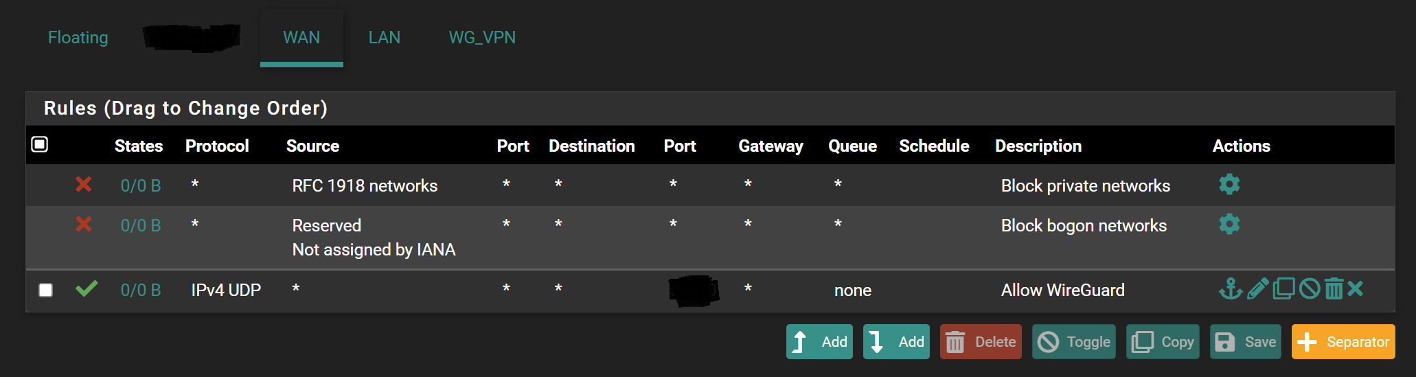Disable the Allow WireGuard rule via ban icon
Image resolution: width=1416 pixels, height=377 pixels.
[x=1310, y=289]
